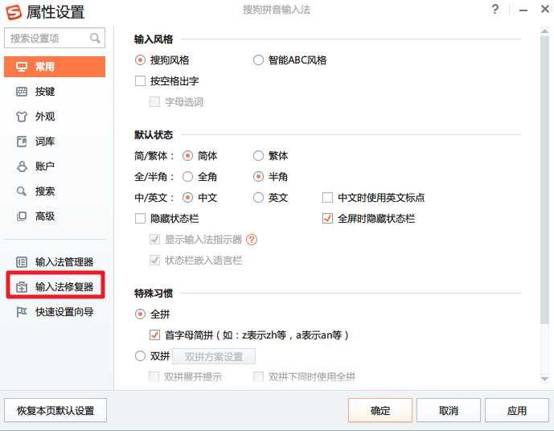Toggle the 首字母简拼 checkbox
This screenshot has width=554, height=431.
pos(155,335)
